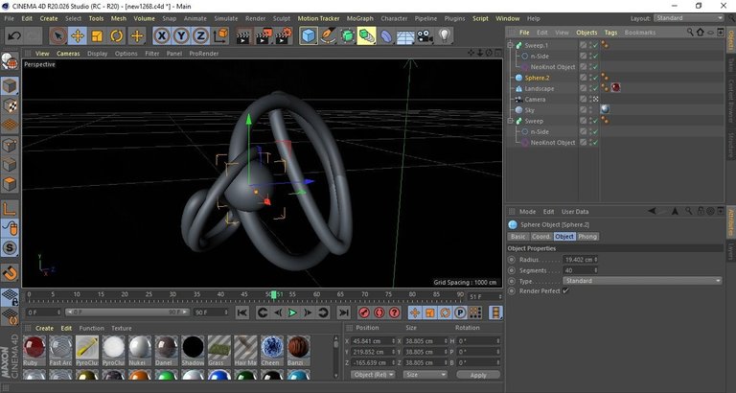Open the File menu

(x=9, y=18)
